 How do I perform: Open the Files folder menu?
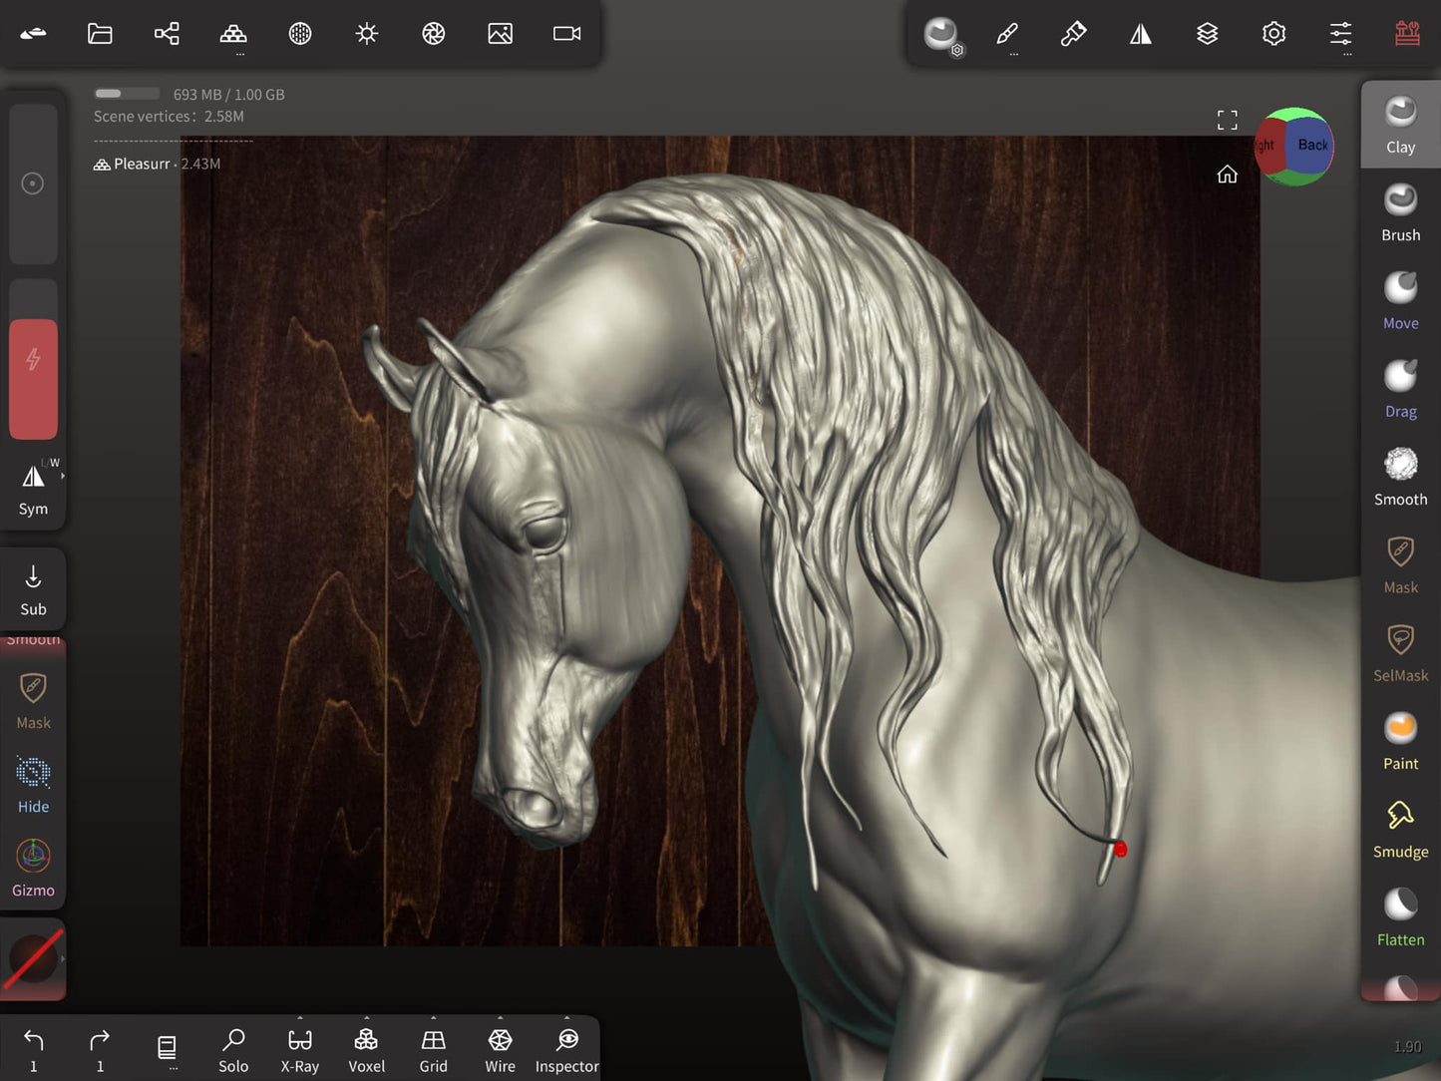click(100, 33)
